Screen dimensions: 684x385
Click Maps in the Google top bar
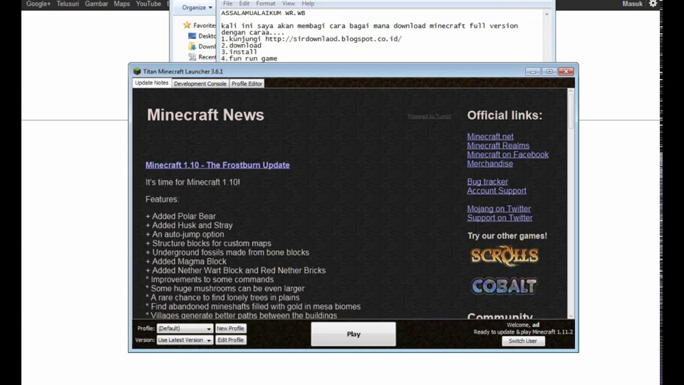coord(122,4)
